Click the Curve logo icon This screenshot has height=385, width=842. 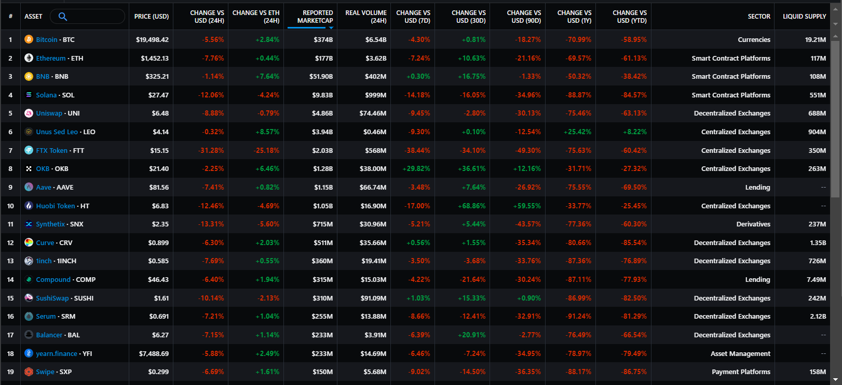click(29, 243)
